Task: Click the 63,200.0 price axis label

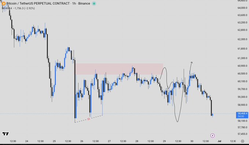Action: [242, 23]
